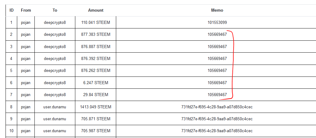The width and height of the screenshot is (316, 138).
Task: Click the Amount column header
Action: 96,10
